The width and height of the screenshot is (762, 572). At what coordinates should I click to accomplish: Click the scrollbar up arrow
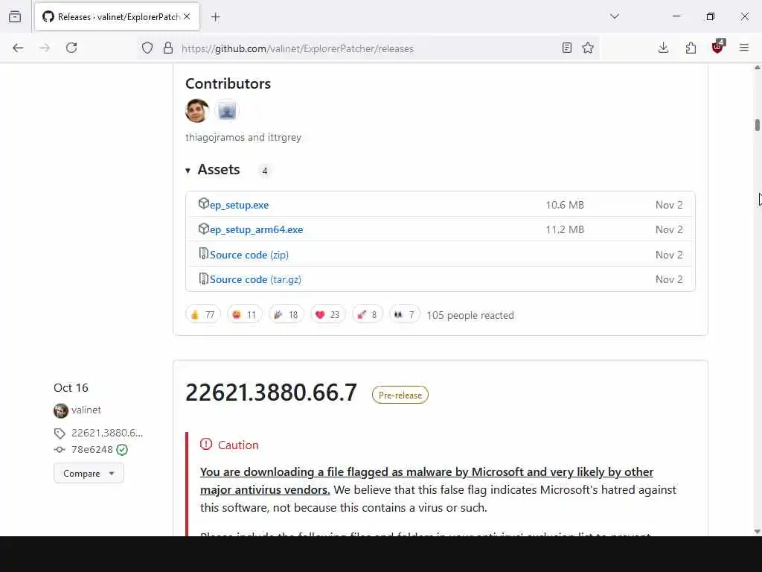click(x=757, y=68)
